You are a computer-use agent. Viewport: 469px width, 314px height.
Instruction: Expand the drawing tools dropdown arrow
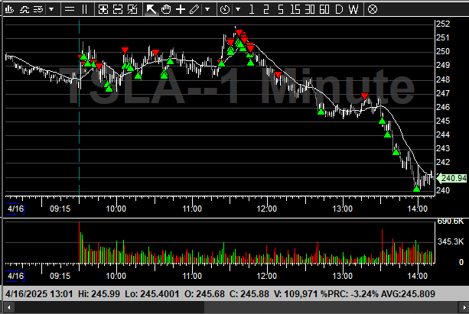[x=207, y=10]
